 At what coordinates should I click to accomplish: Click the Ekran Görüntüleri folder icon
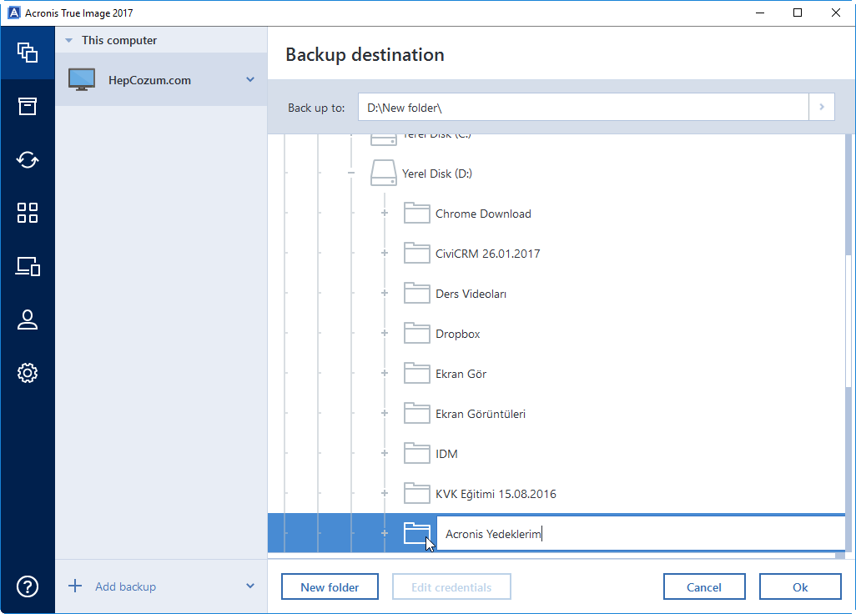tap(416, 413)
